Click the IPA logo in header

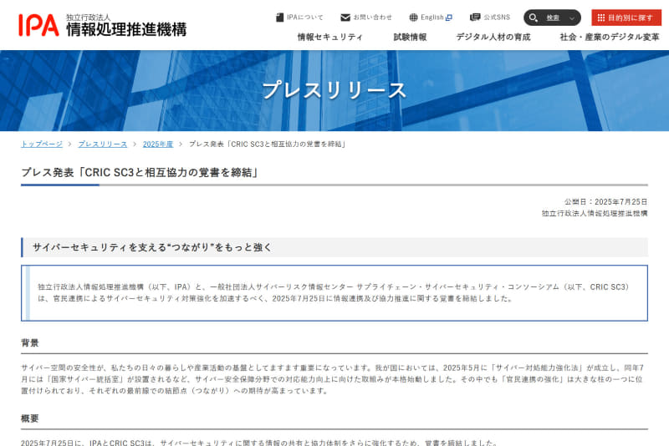(38, 25)
